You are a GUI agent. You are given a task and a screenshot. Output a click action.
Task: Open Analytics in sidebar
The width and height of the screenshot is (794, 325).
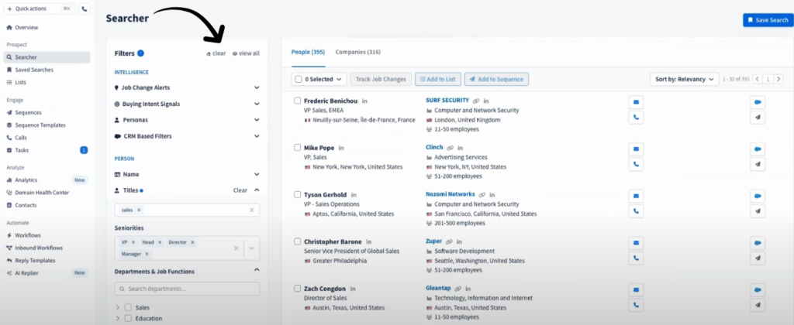pyautogui.click(x=26, y=180)
